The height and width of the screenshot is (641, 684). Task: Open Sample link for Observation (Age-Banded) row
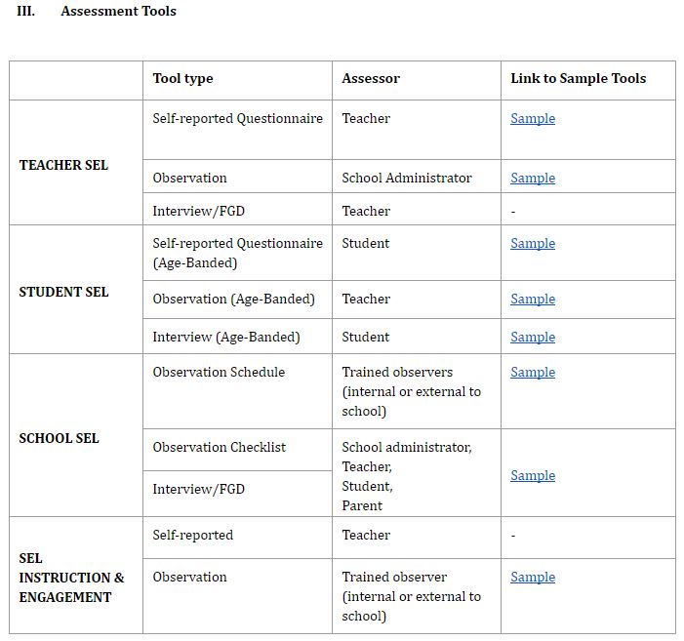[533, 300]
